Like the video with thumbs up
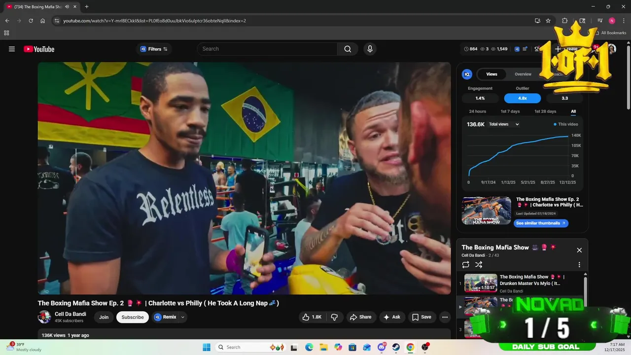 coord(312,317)
